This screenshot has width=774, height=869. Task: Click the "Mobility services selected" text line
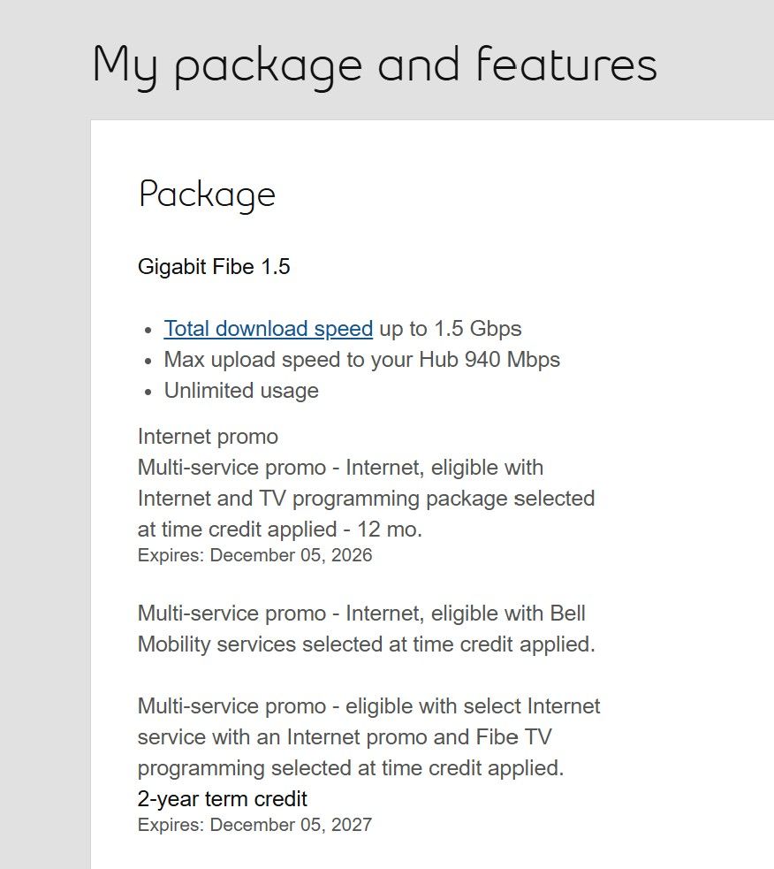click(x=366, y=644)
